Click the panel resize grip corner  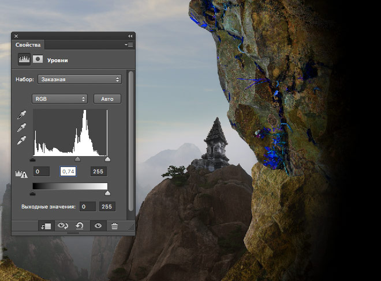[x=132, y=227]
